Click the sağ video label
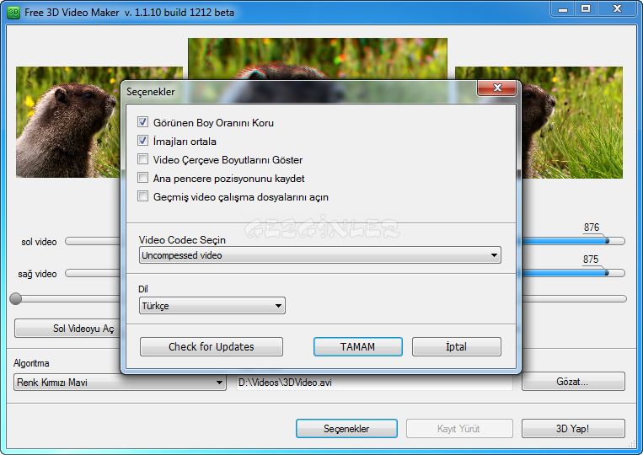The image size is (643, 455). (37, 274)
